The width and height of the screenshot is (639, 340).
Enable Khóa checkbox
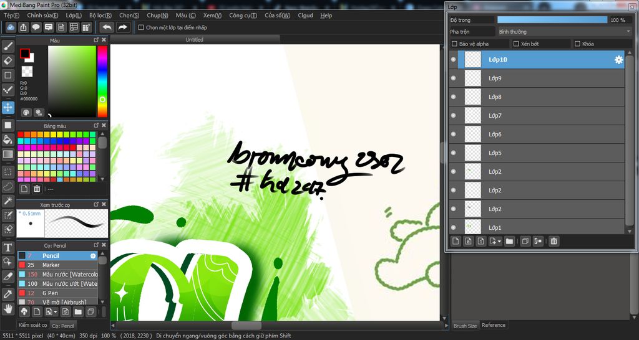[x=577, y=44]
